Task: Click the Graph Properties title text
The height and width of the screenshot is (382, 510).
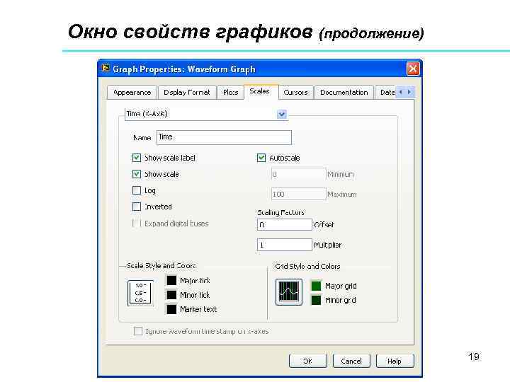Action: 184,69
